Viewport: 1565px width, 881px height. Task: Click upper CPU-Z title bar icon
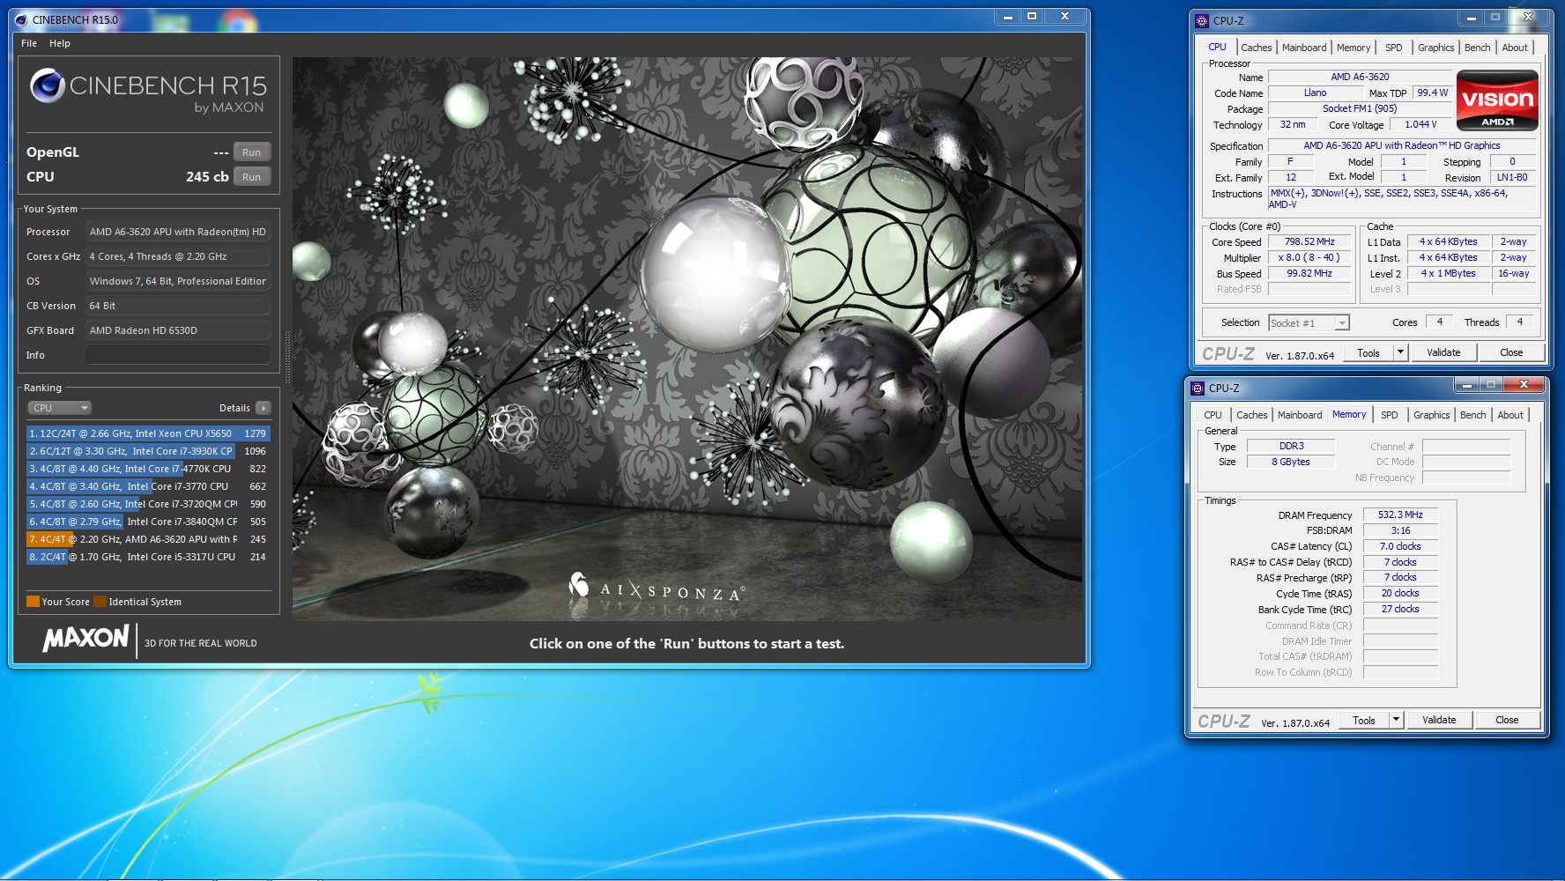(x=1202, y=20)
